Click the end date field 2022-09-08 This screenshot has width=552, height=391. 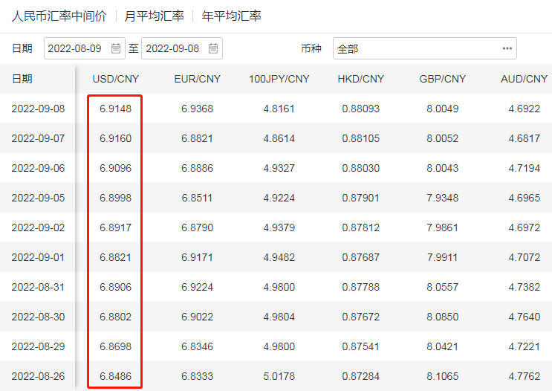click(x=172, y=48)
